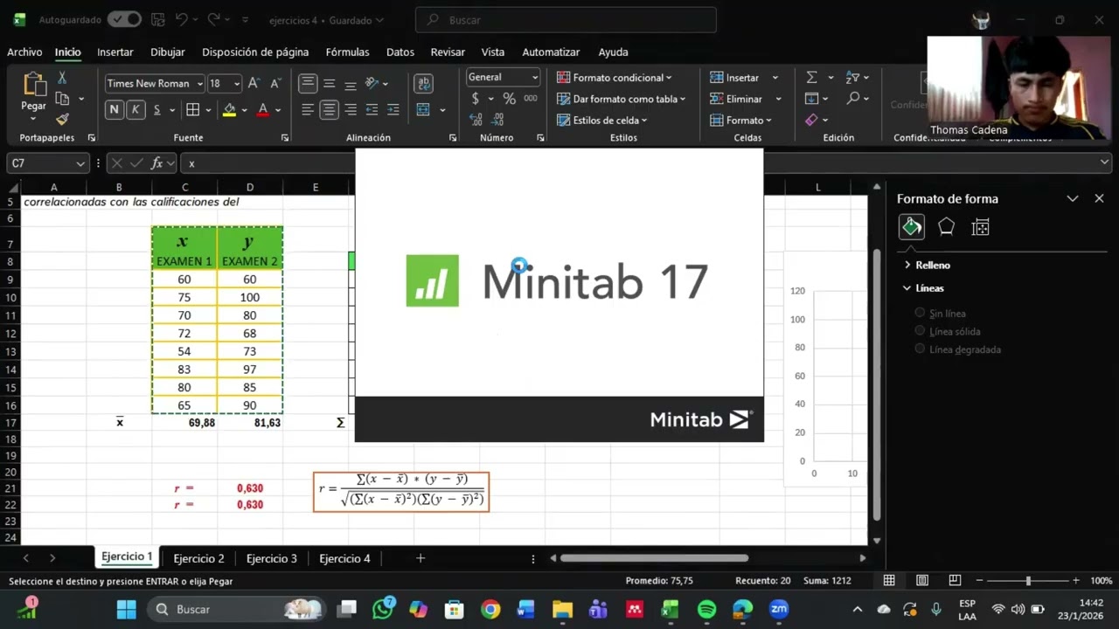Toggle underline S formatting
This screenshot has height=629, width=1119.
156,109
